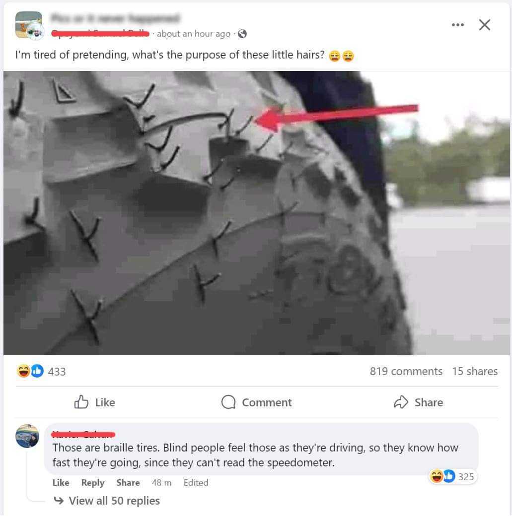
Task: Click the thumbs-up Like icon on post
Action: 81,402
